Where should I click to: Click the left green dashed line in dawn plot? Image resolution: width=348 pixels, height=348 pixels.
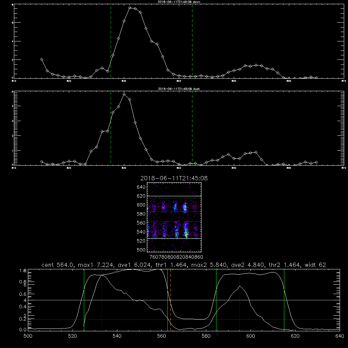[111, 41]
